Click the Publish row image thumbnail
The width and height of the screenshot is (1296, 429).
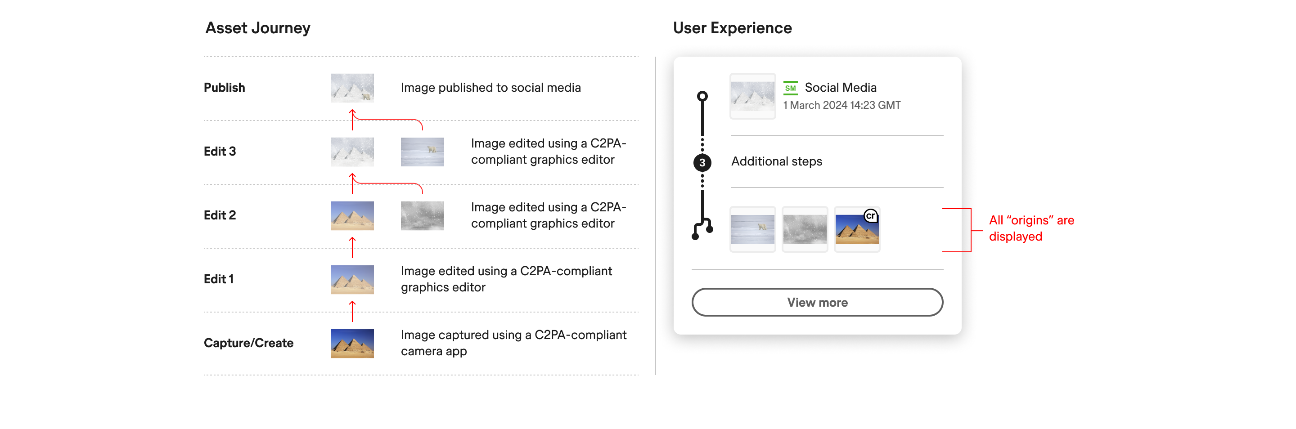(x=351, y=88)
